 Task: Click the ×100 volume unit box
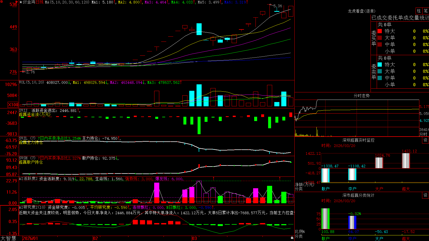[13, 105]
